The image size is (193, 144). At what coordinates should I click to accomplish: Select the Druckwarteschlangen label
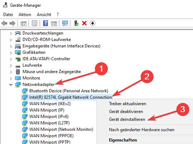43,33
